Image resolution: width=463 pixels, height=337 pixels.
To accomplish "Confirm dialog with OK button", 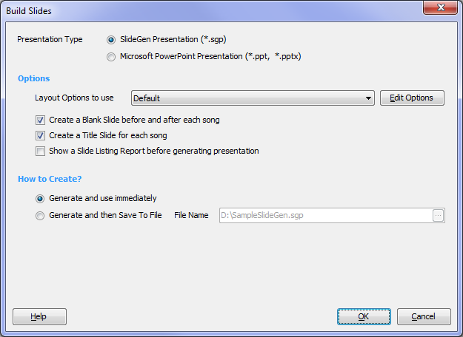I will [364, 316].
